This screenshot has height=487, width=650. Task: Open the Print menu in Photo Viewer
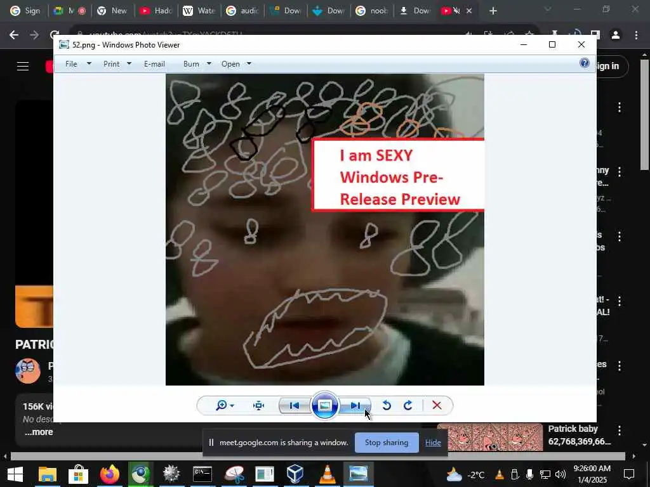point(112,64)
